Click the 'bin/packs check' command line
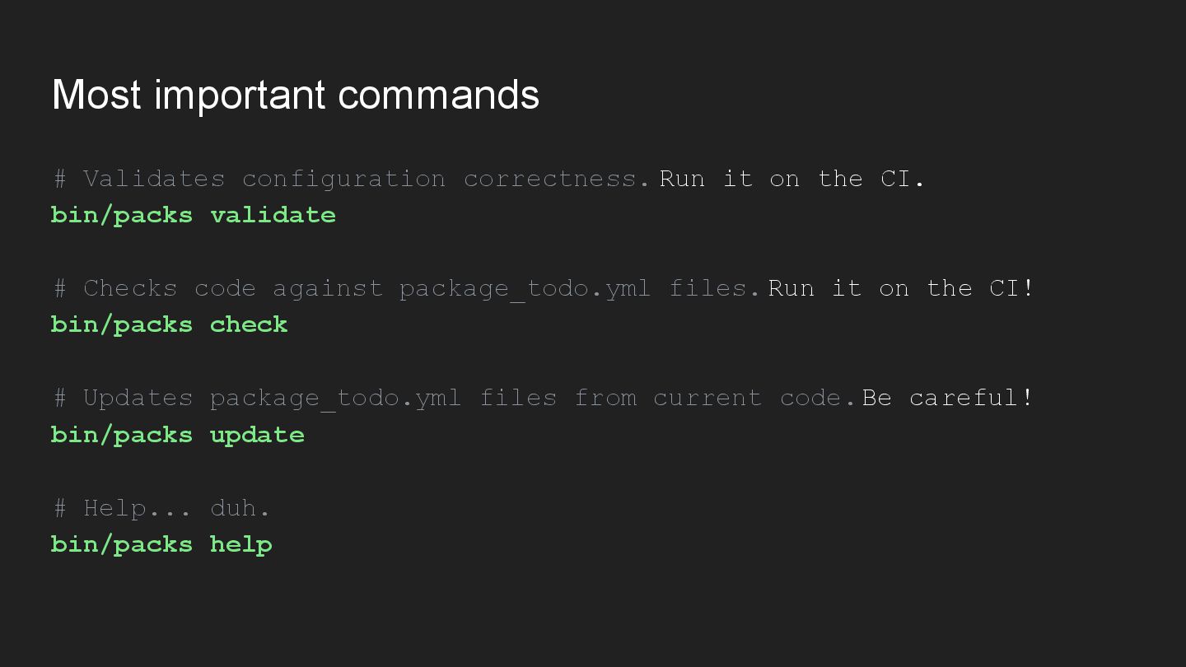The image size is (1186, 667). [170, 324]
